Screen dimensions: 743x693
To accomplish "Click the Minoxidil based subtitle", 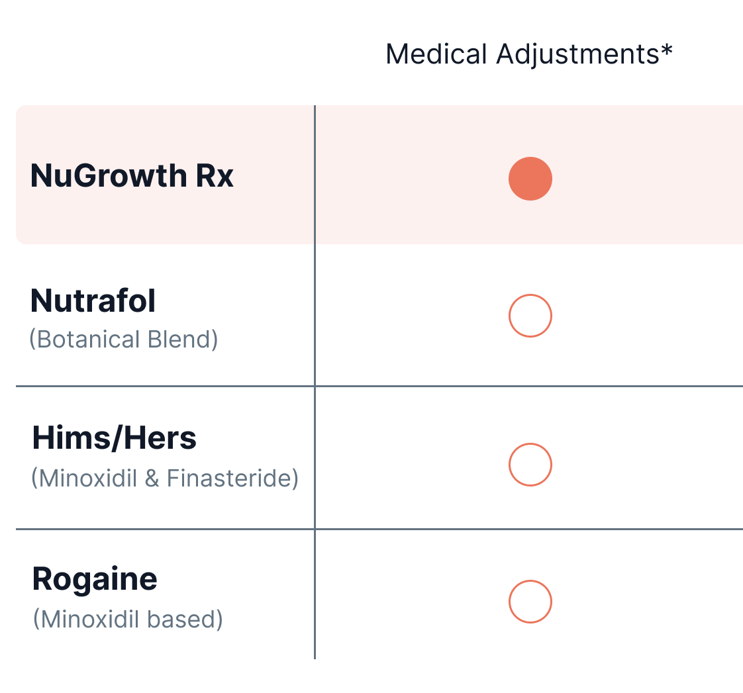I will (x=127, y=619).
